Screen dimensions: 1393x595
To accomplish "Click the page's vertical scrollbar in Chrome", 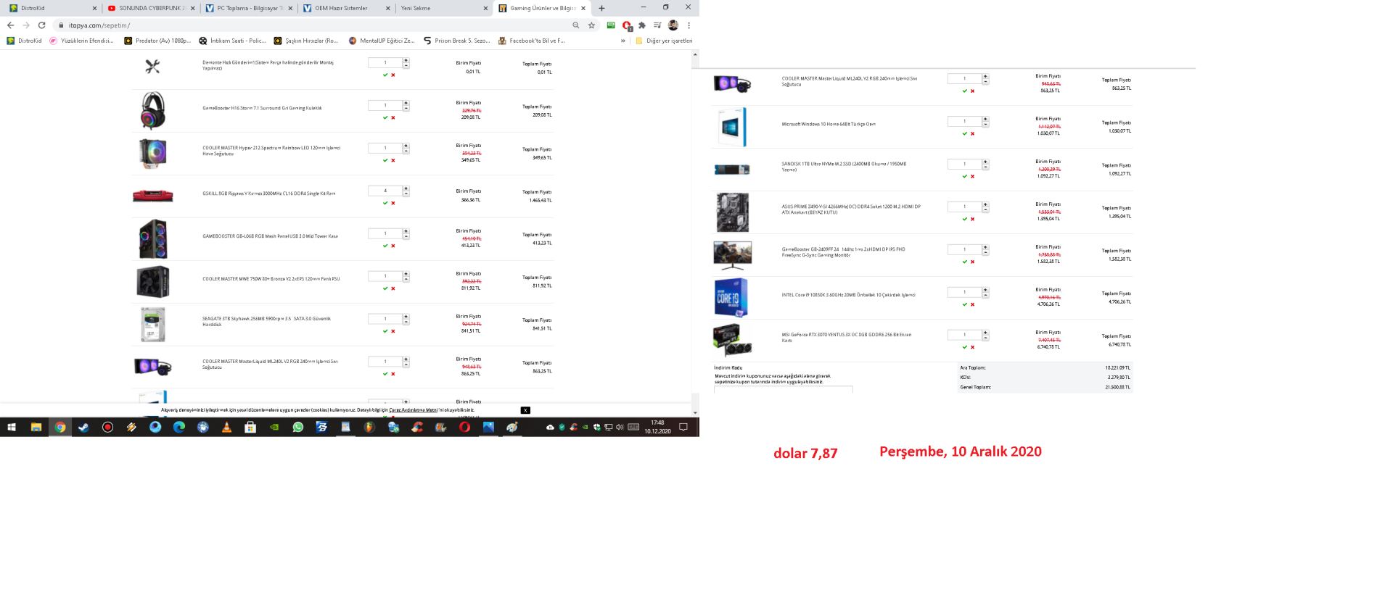I will click(695, 233).
